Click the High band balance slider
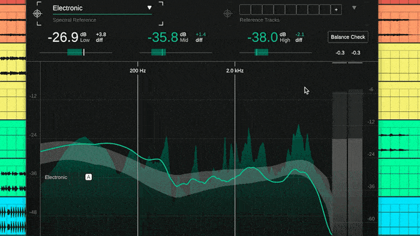 coord(275,52)
